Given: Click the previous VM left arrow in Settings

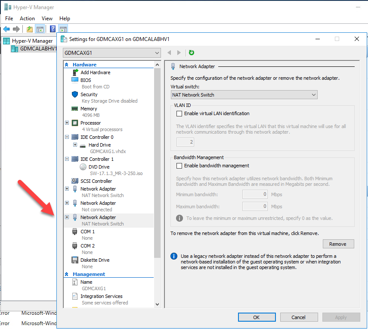Looking at the screenshot, I should pyautogui.click(x=169, y=53).
